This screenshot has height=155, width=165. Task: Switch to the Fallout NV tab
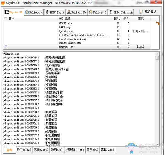click(x=77, y=12)
